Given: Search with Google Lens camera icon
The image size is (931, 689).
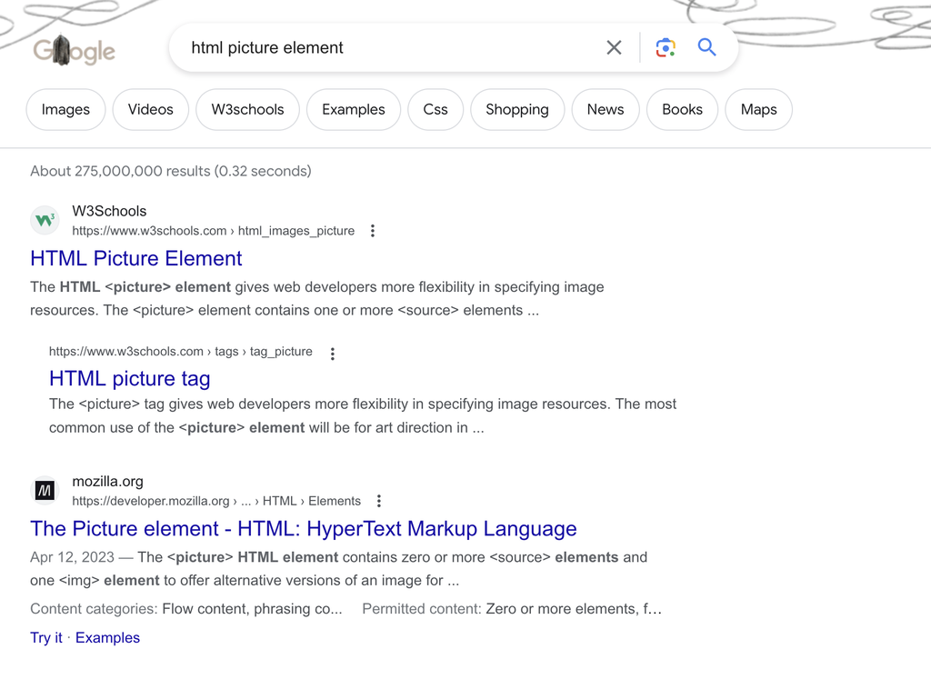Looking at the screenshot, I should coord(666,47).
